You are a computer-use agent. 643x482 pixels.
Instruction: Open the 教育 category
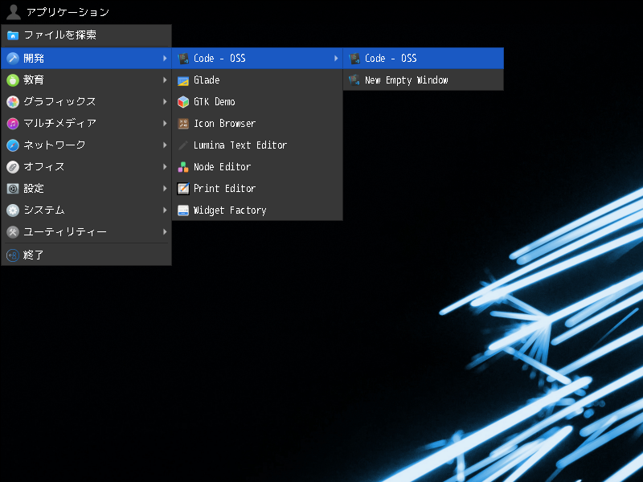pyautogui.click(x=86, y=80)
